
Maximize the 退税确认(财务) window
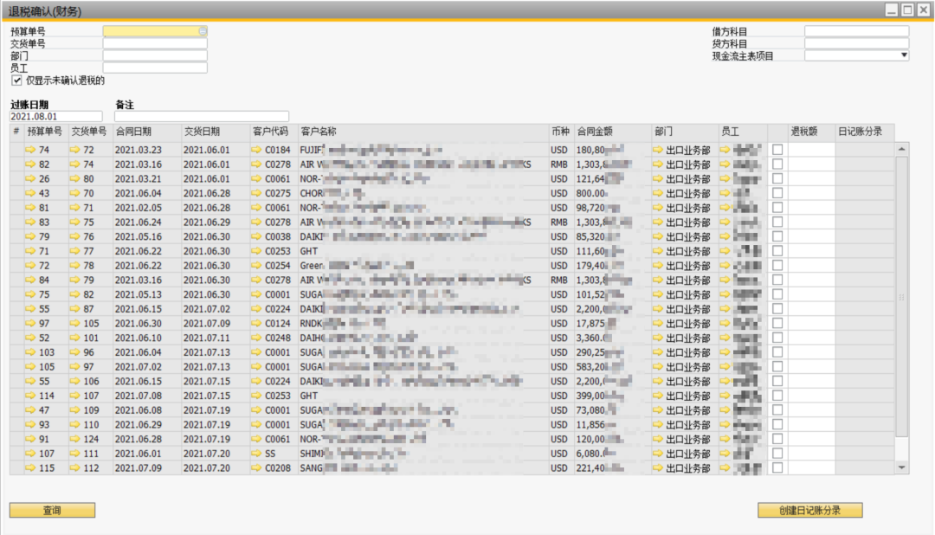coord(907,10)
